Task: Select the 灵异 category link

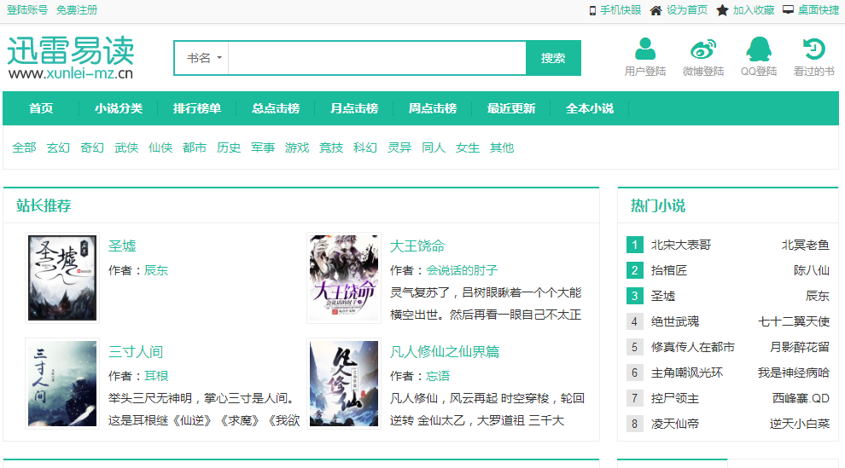Action: point(399,147)
